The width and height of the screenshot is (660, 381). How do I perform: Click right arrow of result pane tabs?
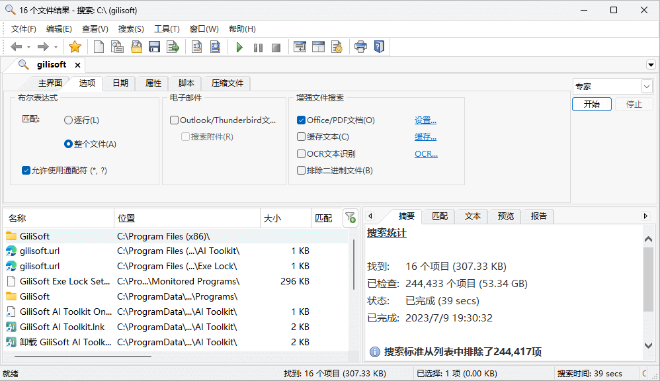645,216
